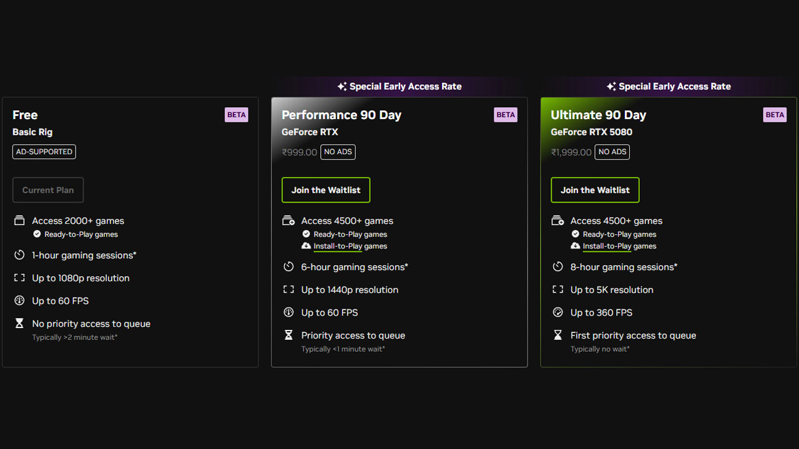Screen dimensions: 799x449
Task: Click the ₹999.00 price
Action: click(300, 152)
